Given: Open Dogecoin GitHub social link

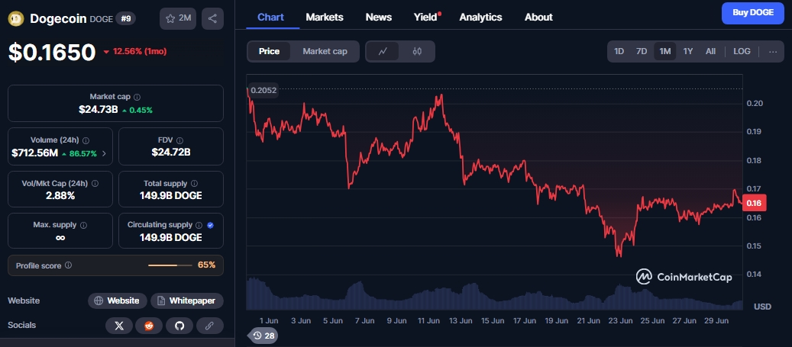Looking at the screenshot, I should (179, 326).
